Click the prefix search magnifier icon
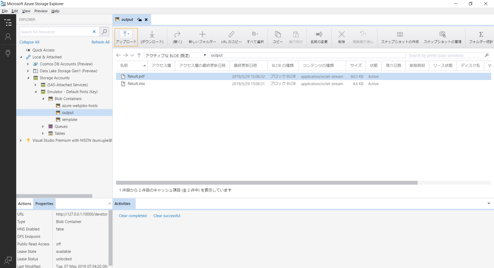 [487, 55]
